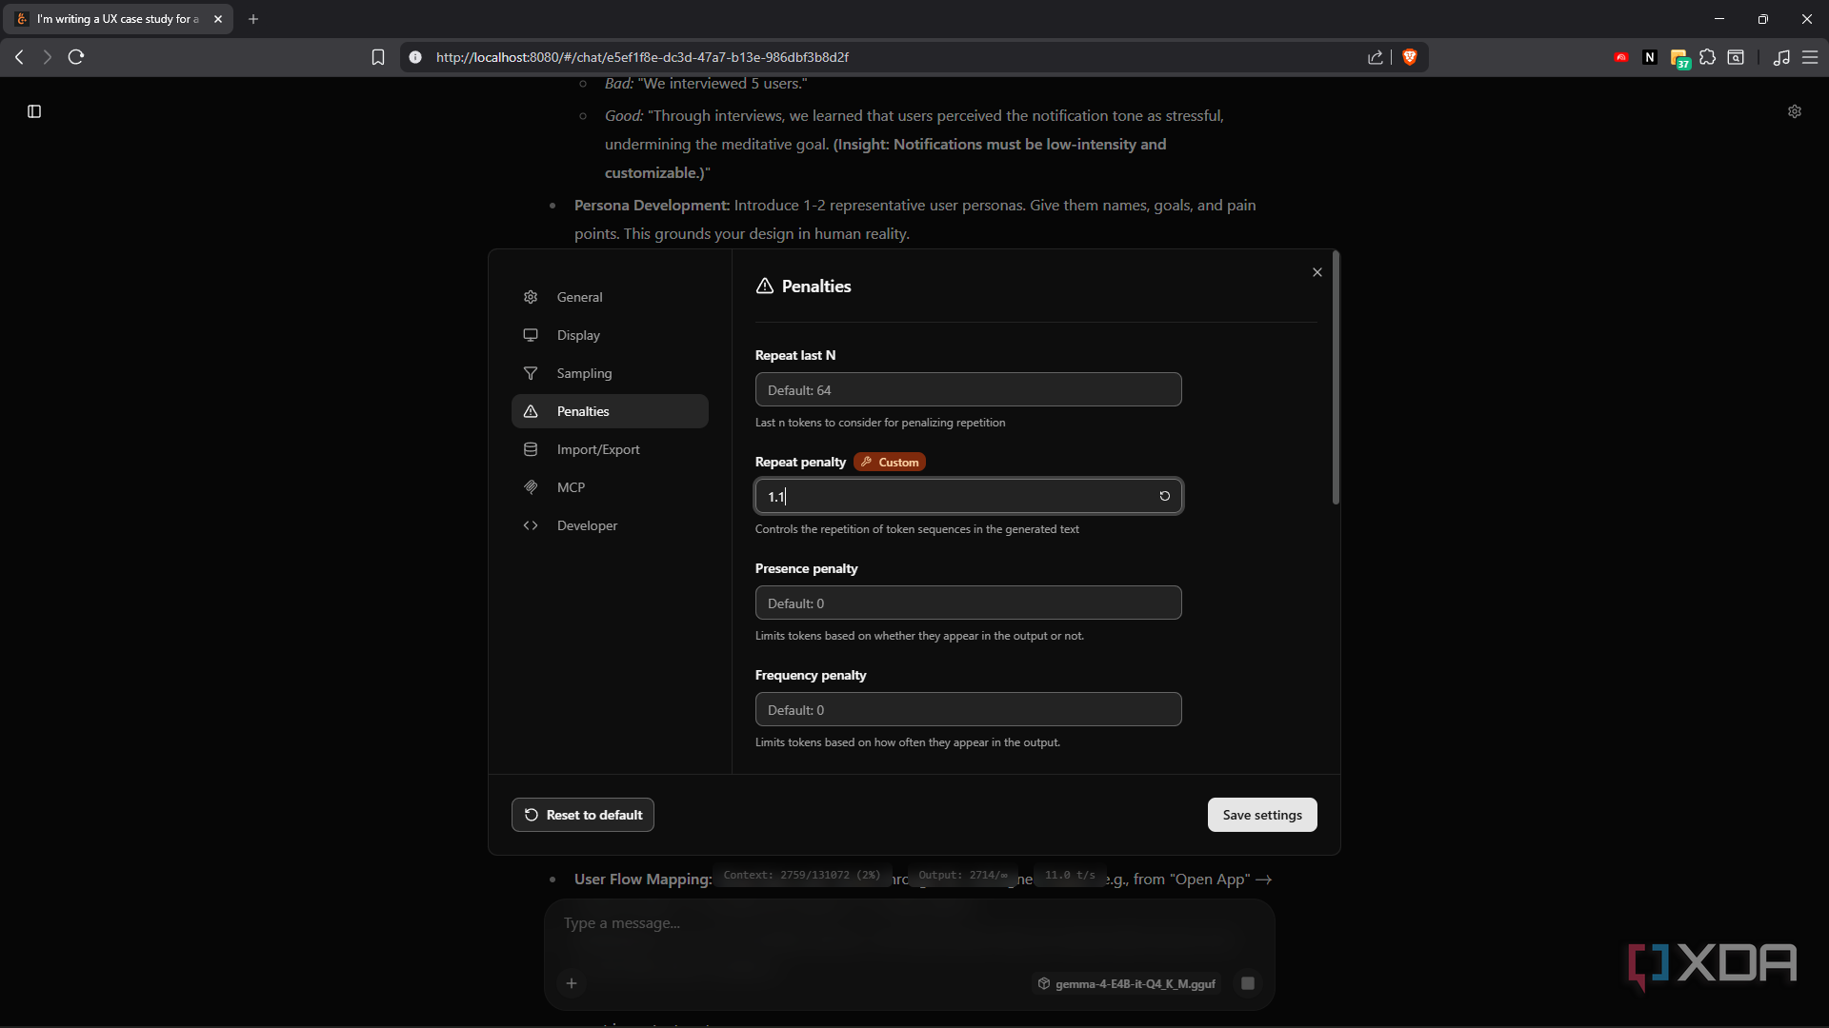Click the settings dialog scrollbar
Image resolution: width=1829 pixels, height=1028 pixels.
click(1336, 377)
